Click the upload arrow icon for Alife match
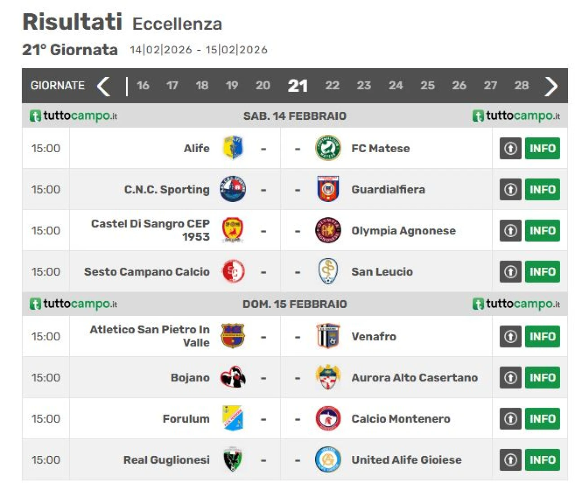Image resolution: width=575 pixels, height=490 pixels. (510, 148)
